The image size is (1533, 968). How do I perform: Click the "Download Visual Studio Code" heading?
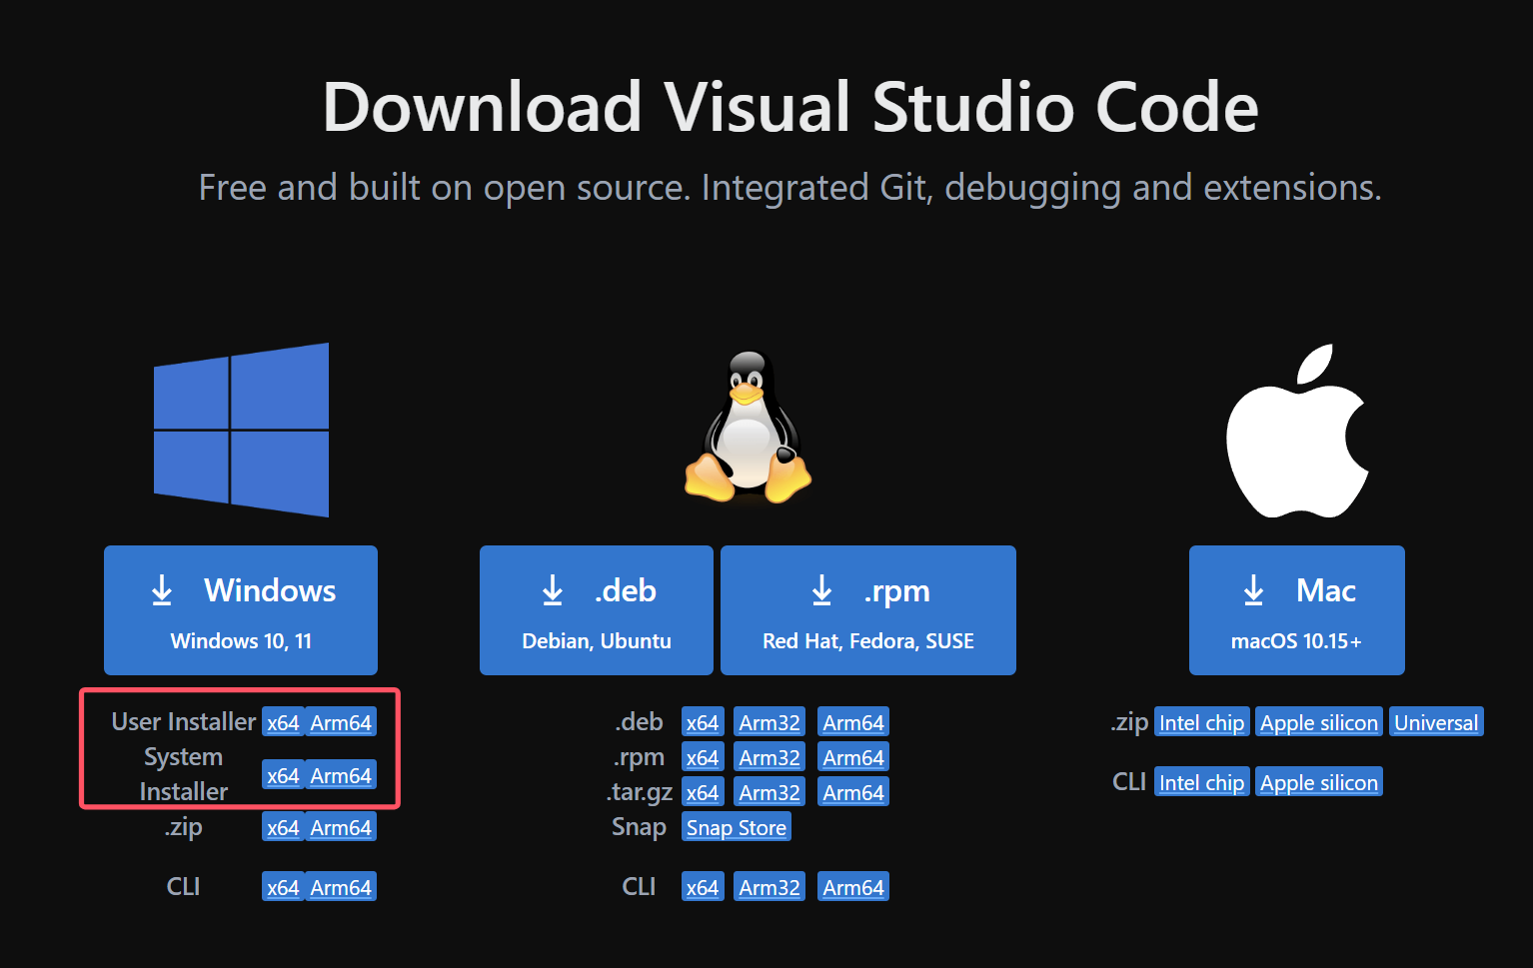coord(790,107)
